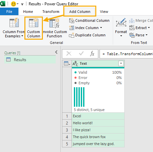Expand the Format dropdown arrow
Image resolution: width=153 pixels, height=152 pixels.
click(121, 36)
